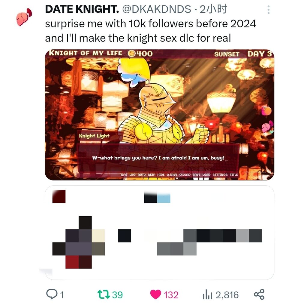Open the reply comment icon
This screenshot has width=283, height=308.
[52, 294]
